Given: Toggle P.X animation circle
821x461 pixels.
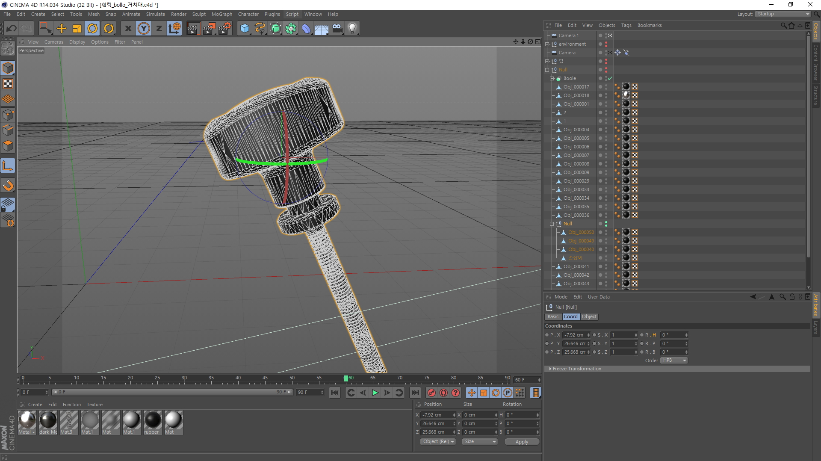Looking at the screenshot, I should tap(547, 335).
